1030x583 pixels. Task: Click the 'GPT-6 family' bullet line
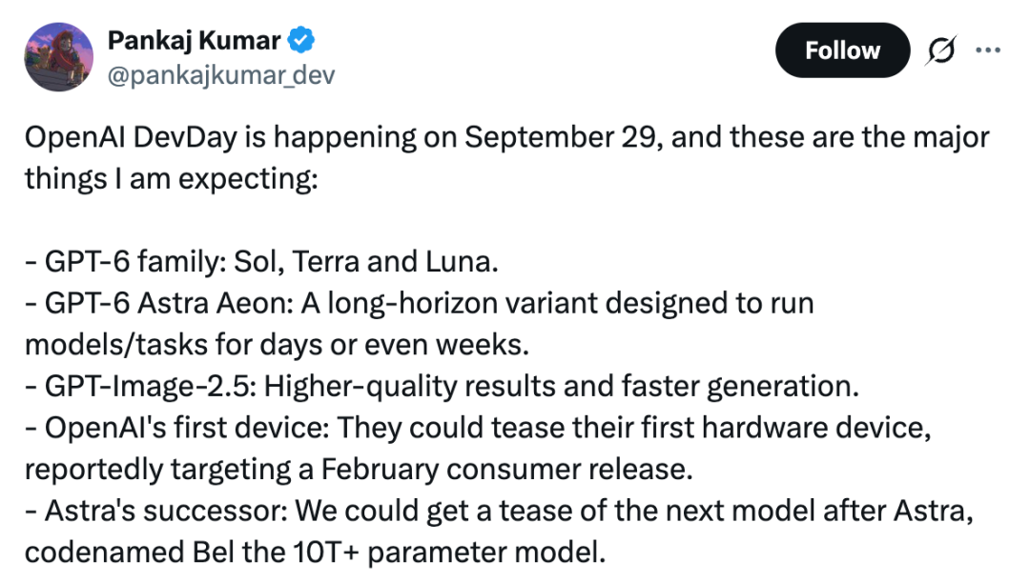(261, 262)
